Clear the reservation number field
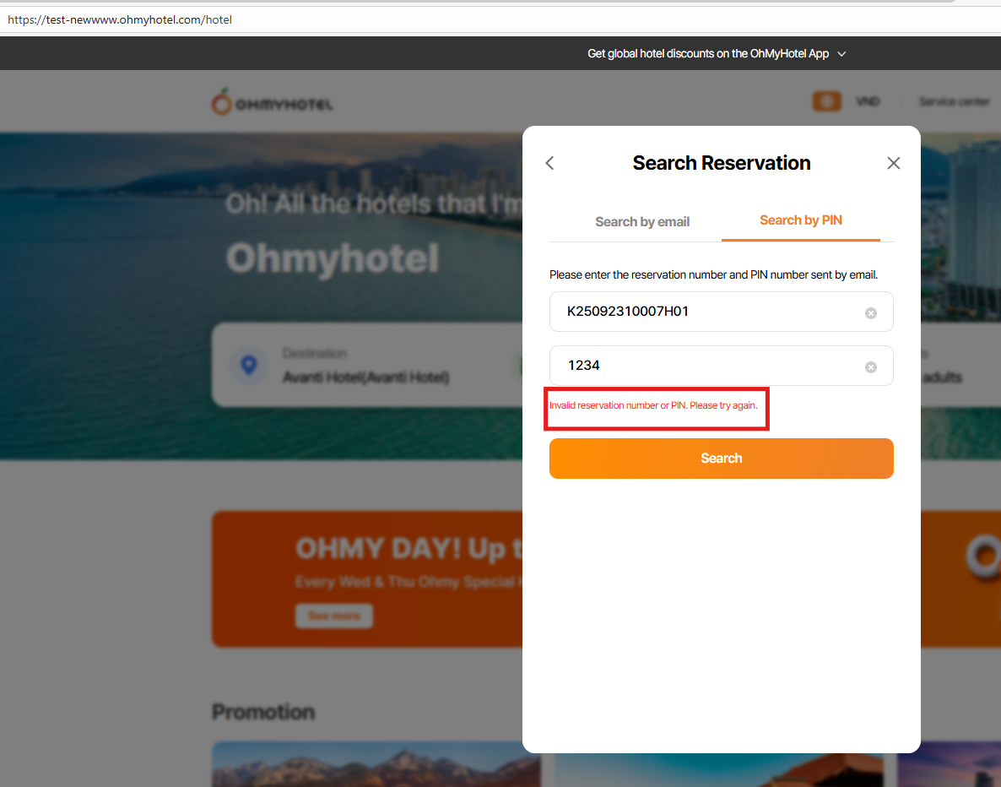Screen dimensions: 1001x787 (871, 313)
